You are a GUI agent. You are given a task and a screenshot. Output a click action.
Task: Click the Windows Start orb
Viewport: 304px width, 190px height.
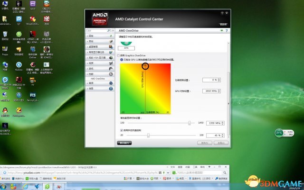tap(3, 187)
